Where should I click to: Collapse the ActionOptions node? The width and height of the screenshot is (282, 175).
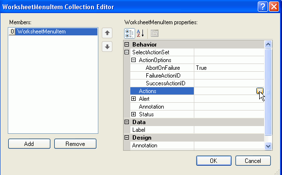click(133, 60)
